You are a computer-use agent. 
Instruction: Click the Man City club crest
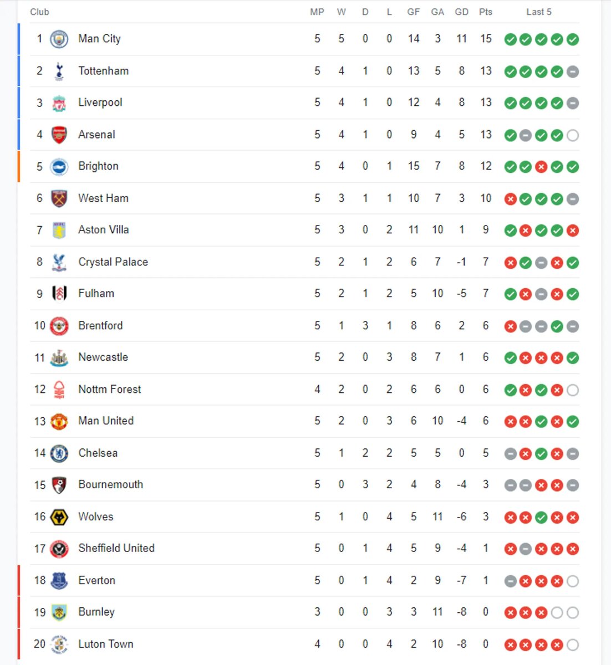click(59, 39)
